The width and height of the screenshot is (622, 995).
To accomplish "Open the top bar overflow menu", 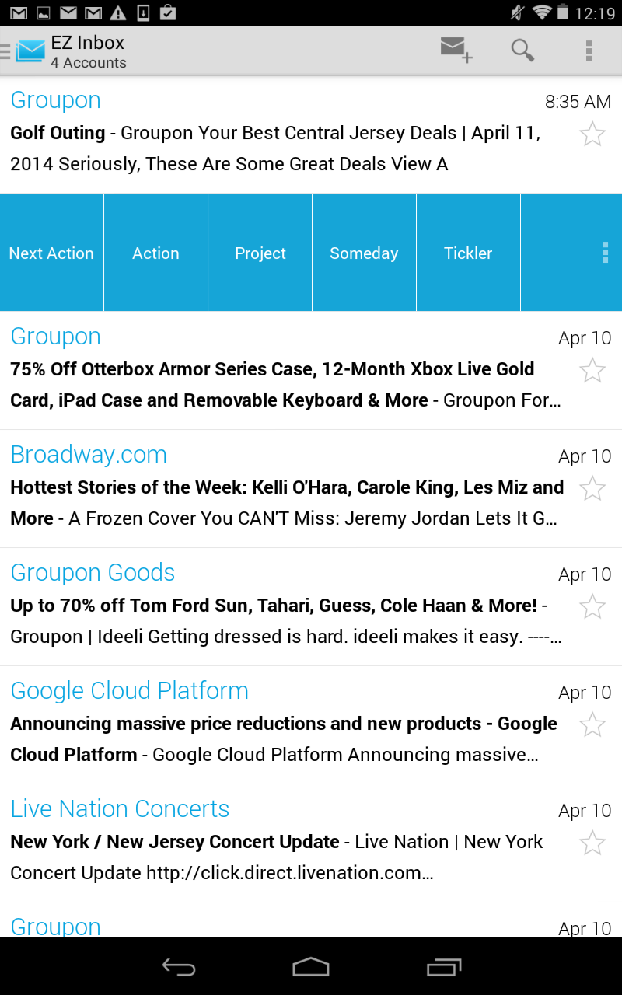I will [x=589, y=51].
